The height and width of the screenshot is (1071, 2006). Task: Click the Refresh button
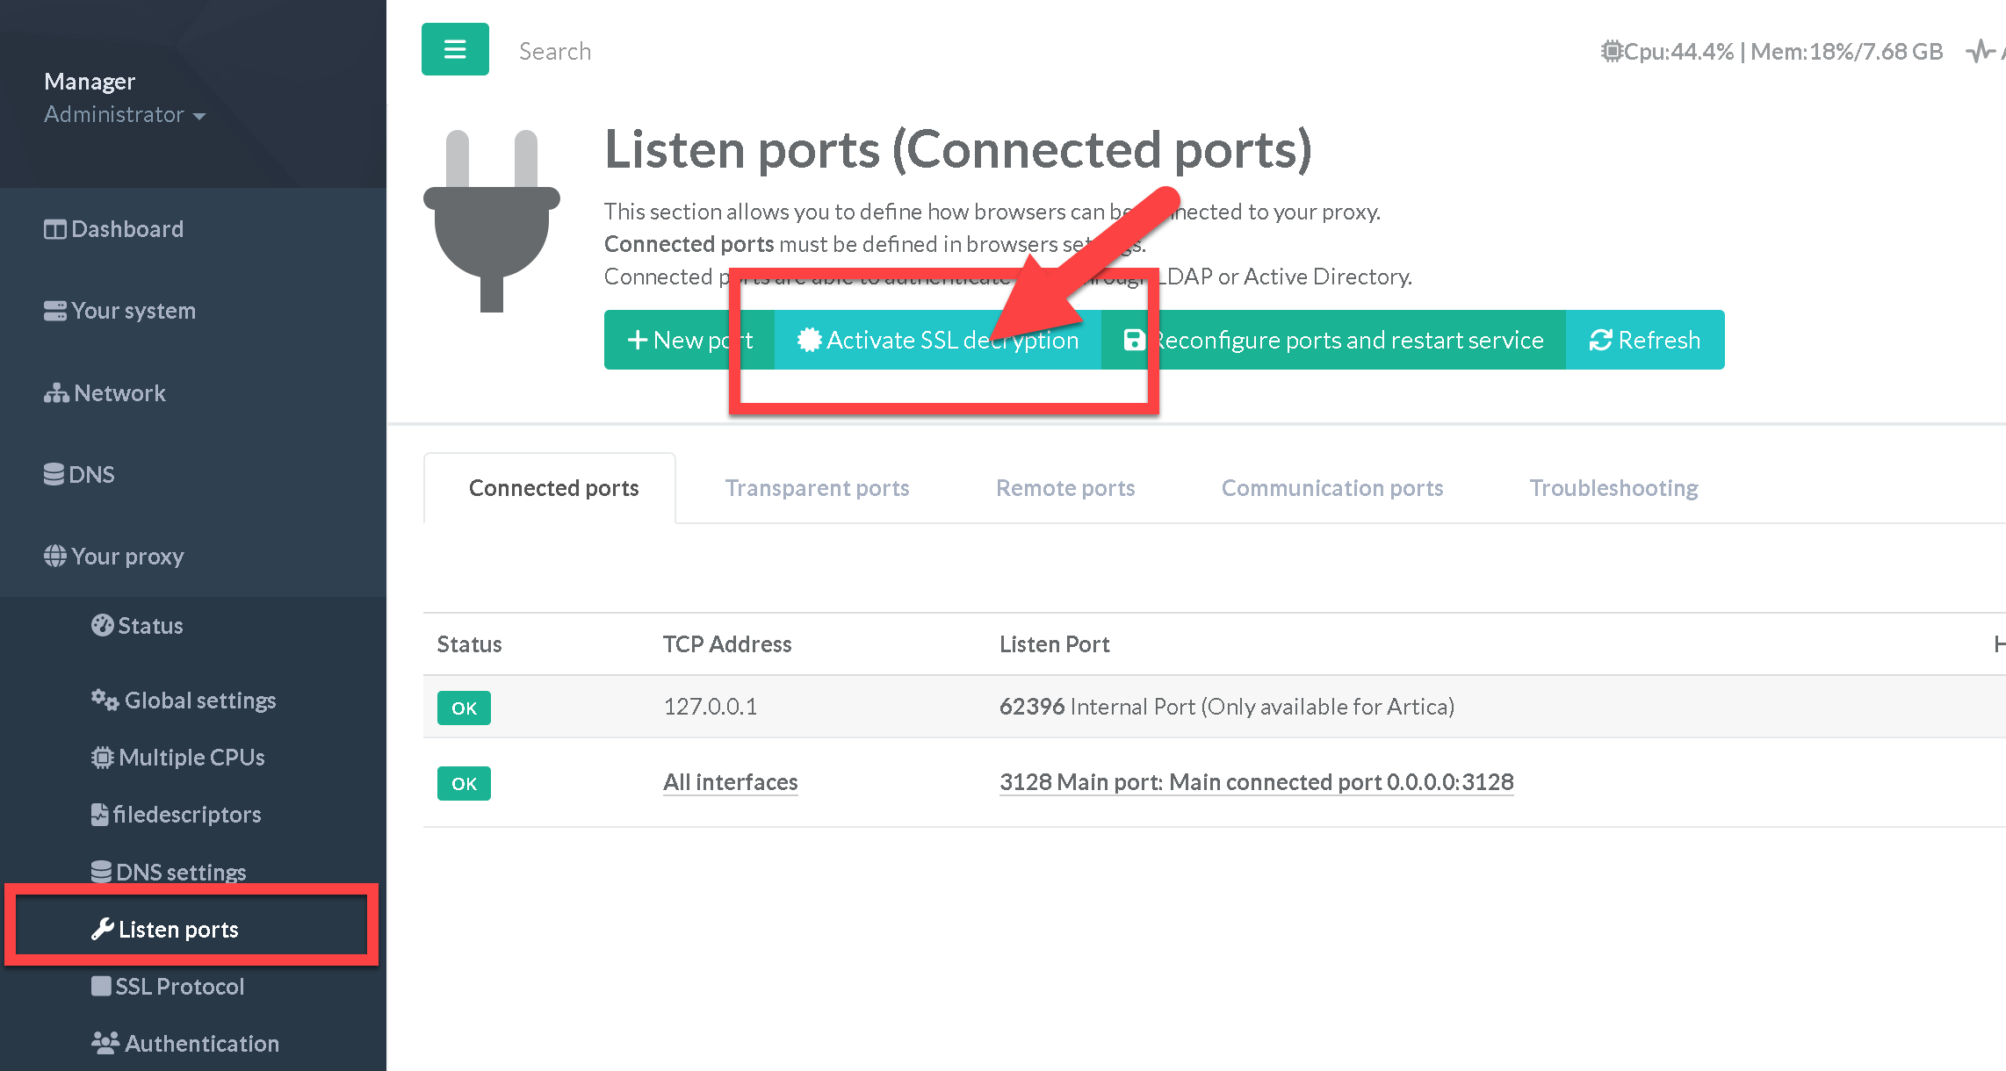(x=1645, y=340)
